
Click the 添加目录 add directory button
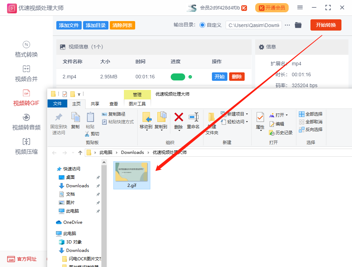pyautogui.click(x=96, y=25)
